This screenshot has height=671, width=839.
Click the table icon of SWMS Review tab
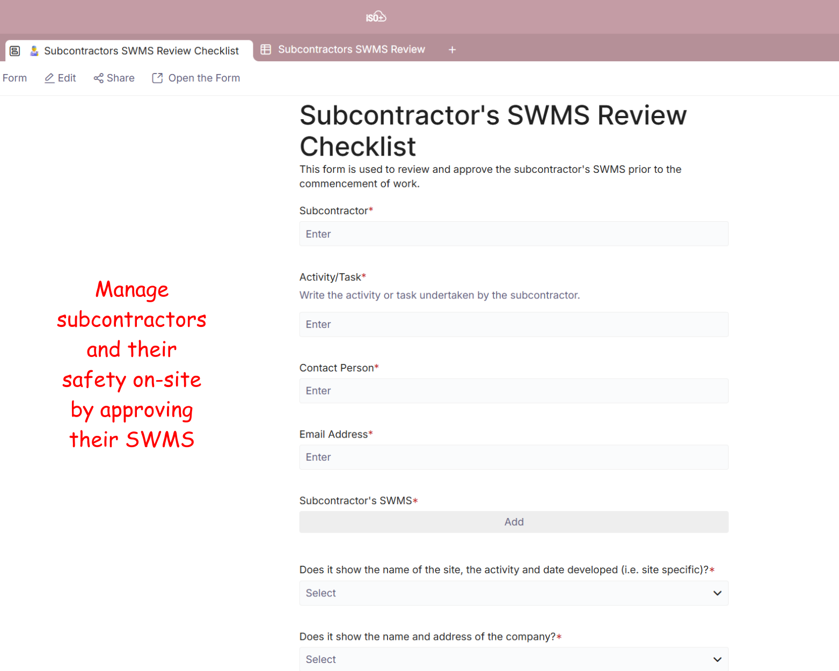pyautogui.click(x=266, y=49)
